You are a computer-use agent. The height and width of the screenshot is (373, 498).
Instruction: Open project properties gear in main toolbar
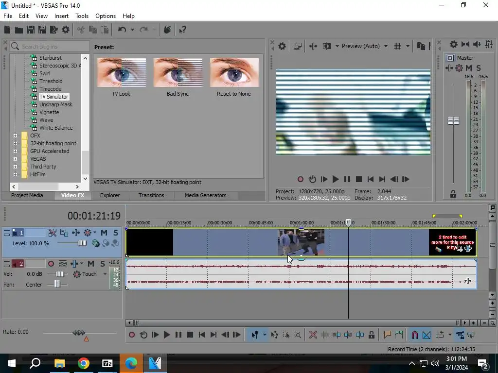click(x=66, y=30)
